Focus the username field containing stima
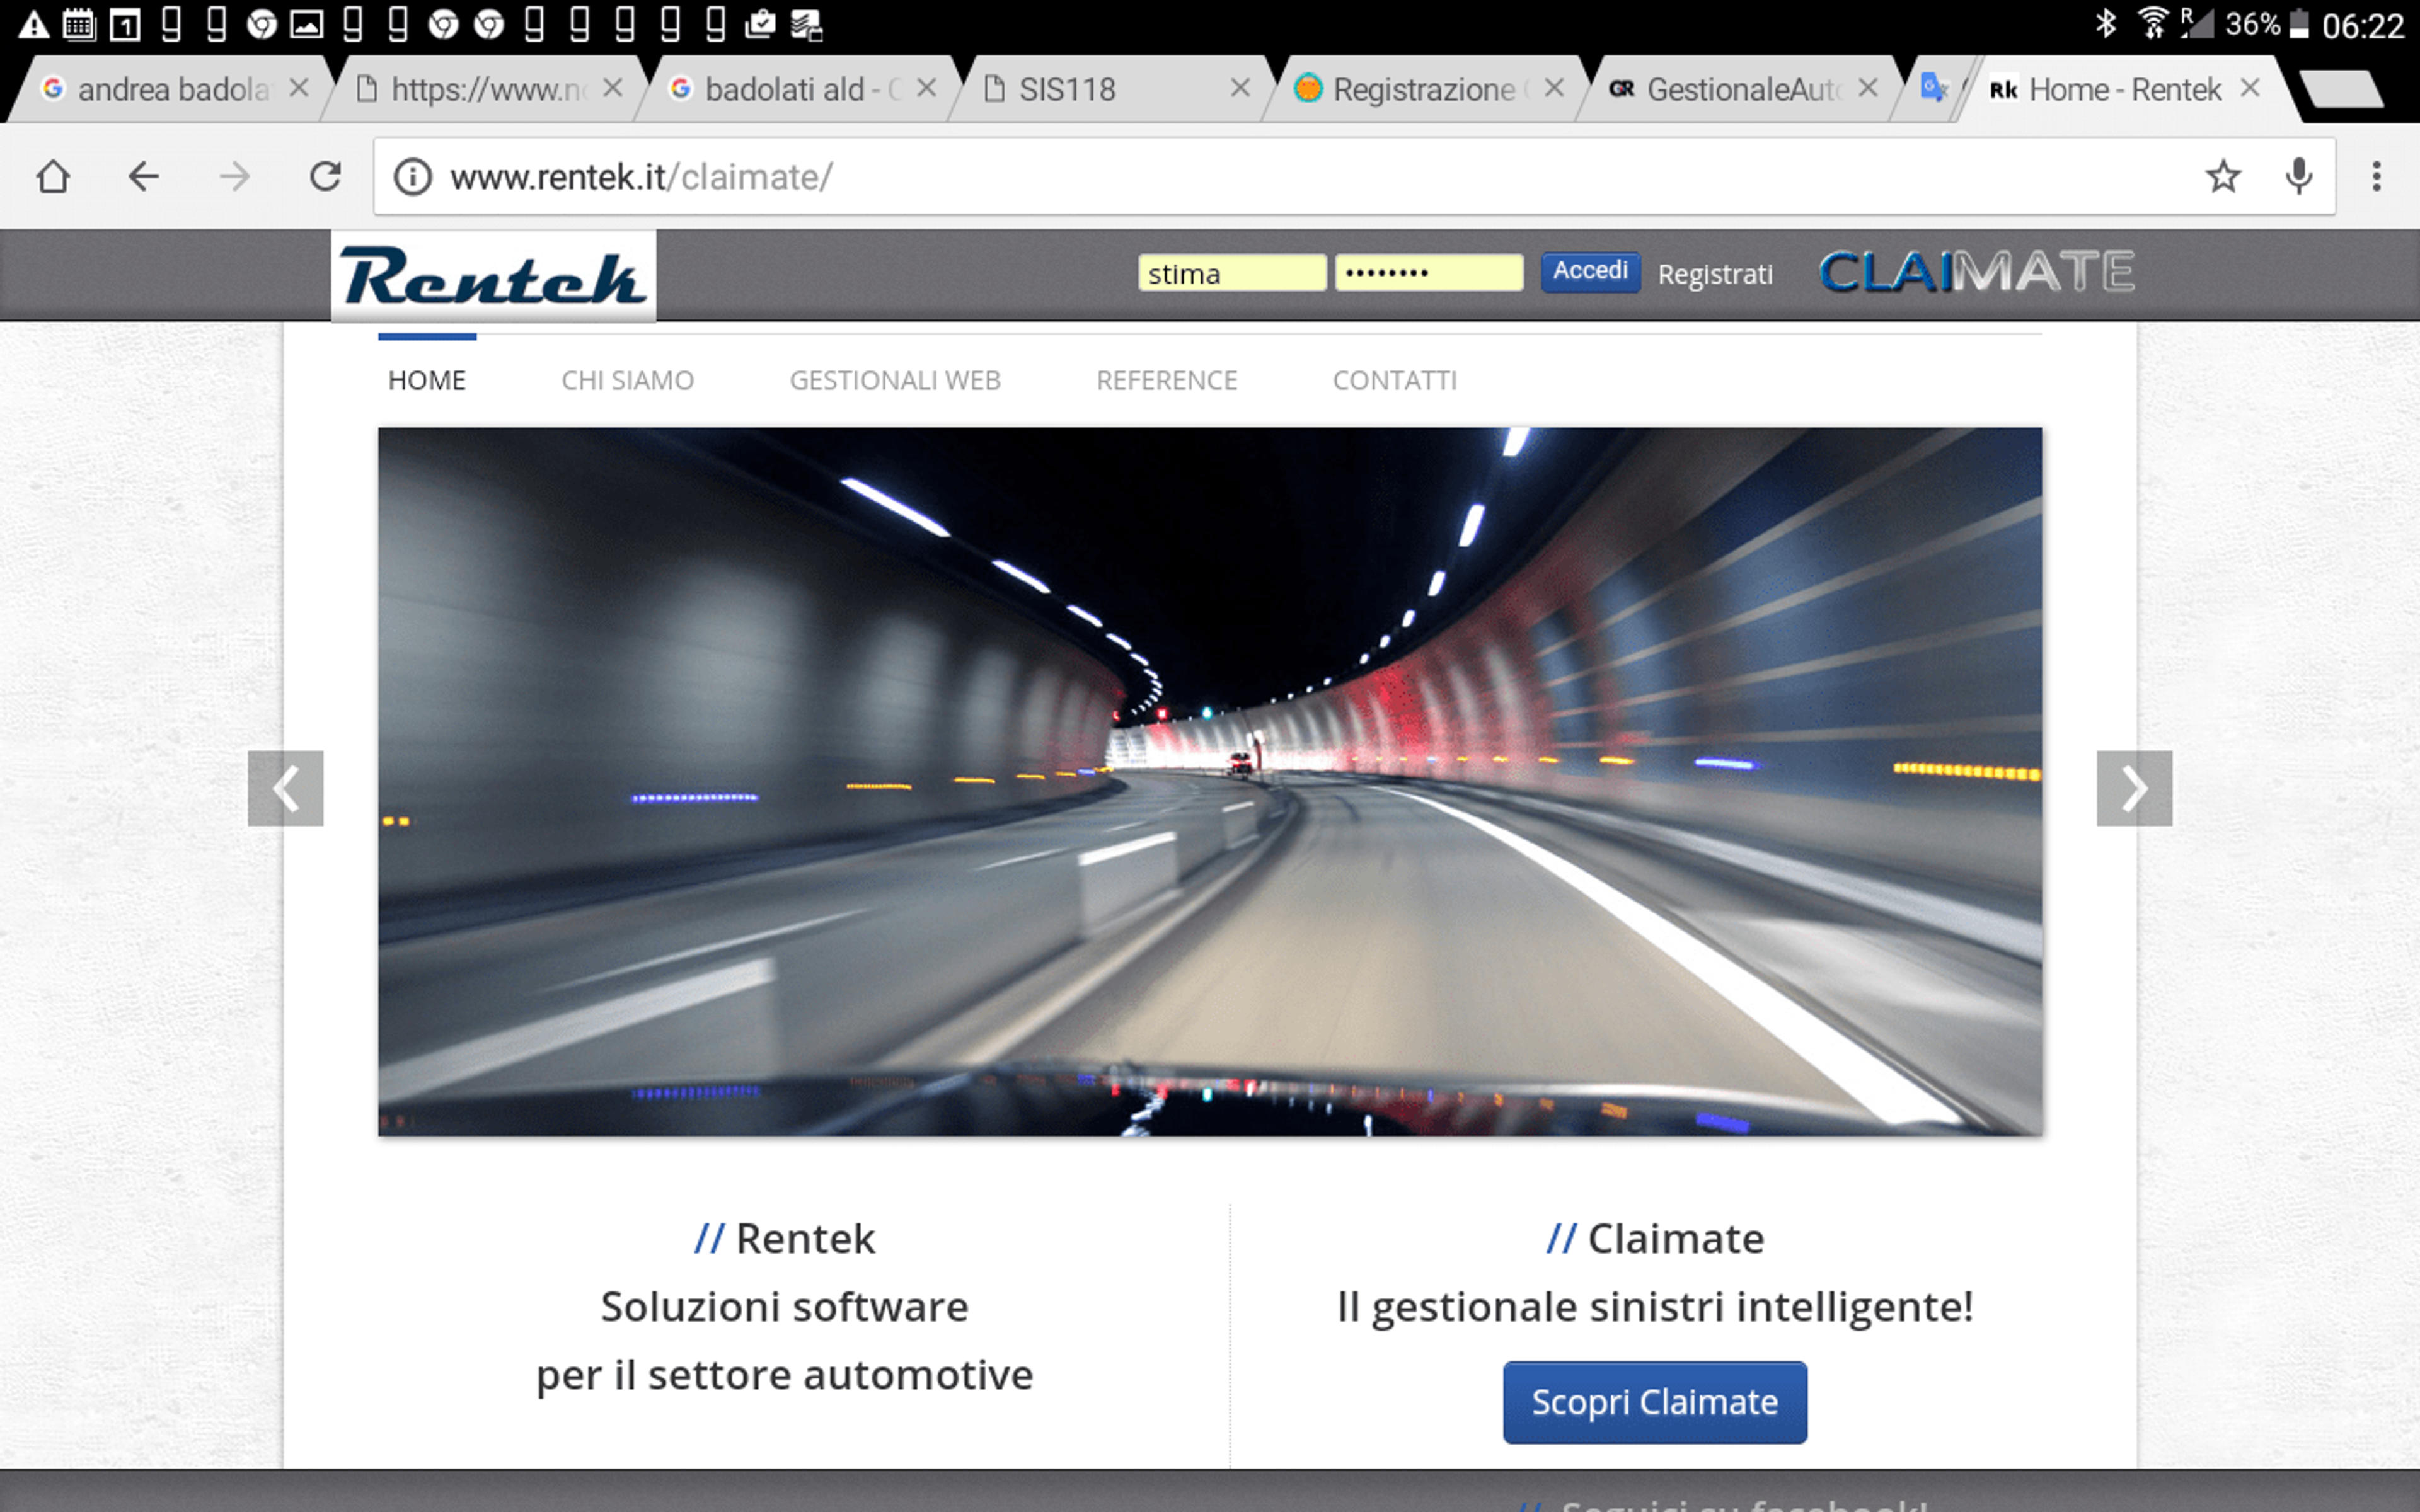 coord(1232,273)
